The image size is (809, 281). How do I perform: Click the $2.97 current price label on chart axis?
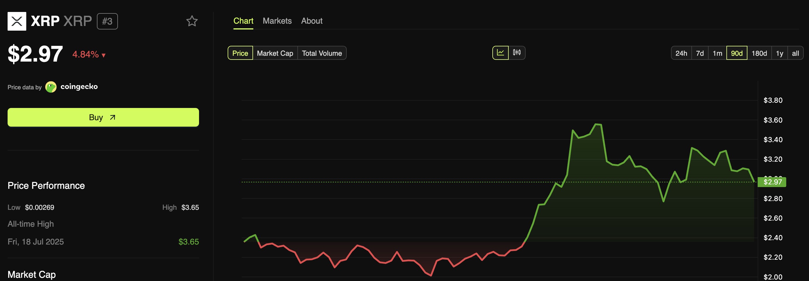click(x=772, y=182)
